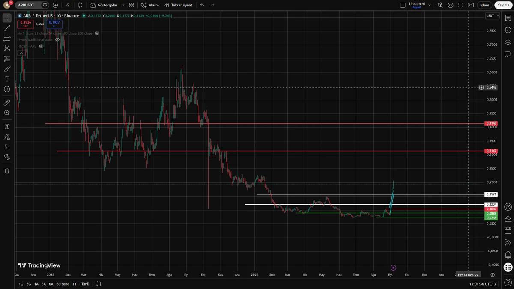Open the quick search lightning icon
This screenshot has height=289, width=514.
click(440, 5)
